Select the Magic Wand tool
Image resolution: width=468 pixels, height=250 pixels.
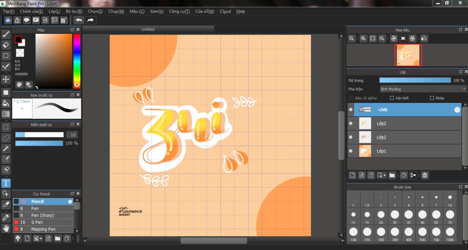(x=5, y=149)
